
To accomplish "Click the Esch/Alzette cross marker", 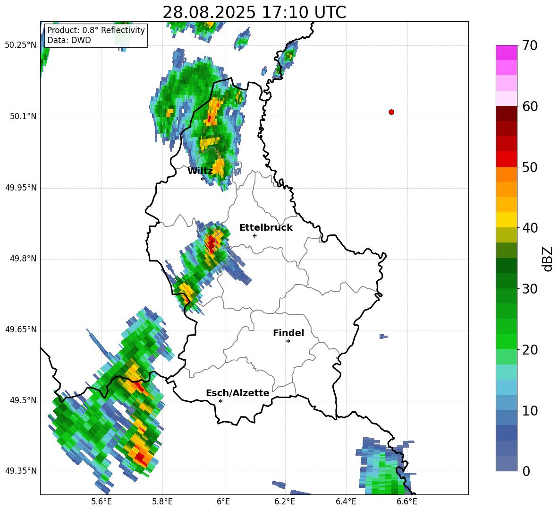I will point(220,401).
